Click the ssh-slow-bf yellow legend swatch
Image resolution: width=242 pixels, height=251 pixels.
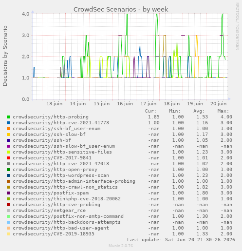pyautogui.click(x=8, y=135)
